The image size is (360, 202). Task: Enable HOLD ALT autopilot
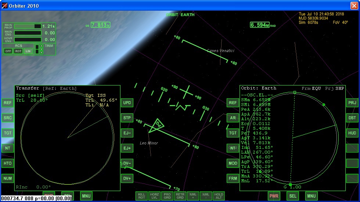(219, 196)
